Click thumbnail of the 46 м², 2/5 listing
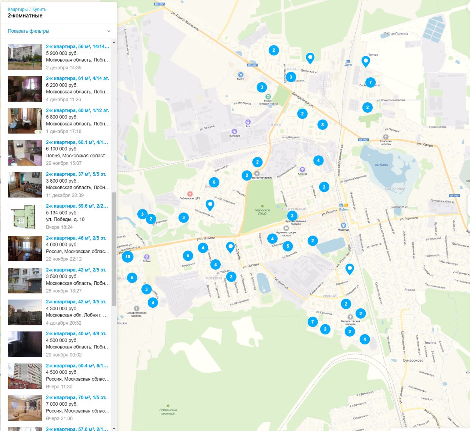Image resolution: width=470 pixels, height=431 pixels. (25, 249)
